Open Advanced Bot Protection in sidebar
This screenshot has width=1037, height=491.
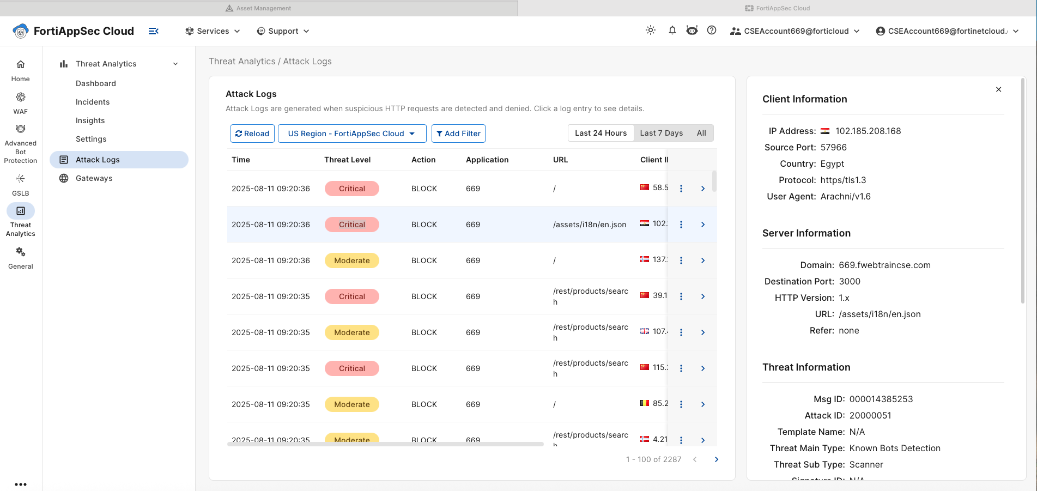click(x=21, y=144)
